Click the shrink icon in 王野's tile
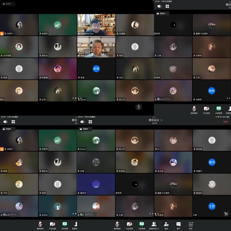The height and width of the screenshot is (231, 231). tap(225, 214)
